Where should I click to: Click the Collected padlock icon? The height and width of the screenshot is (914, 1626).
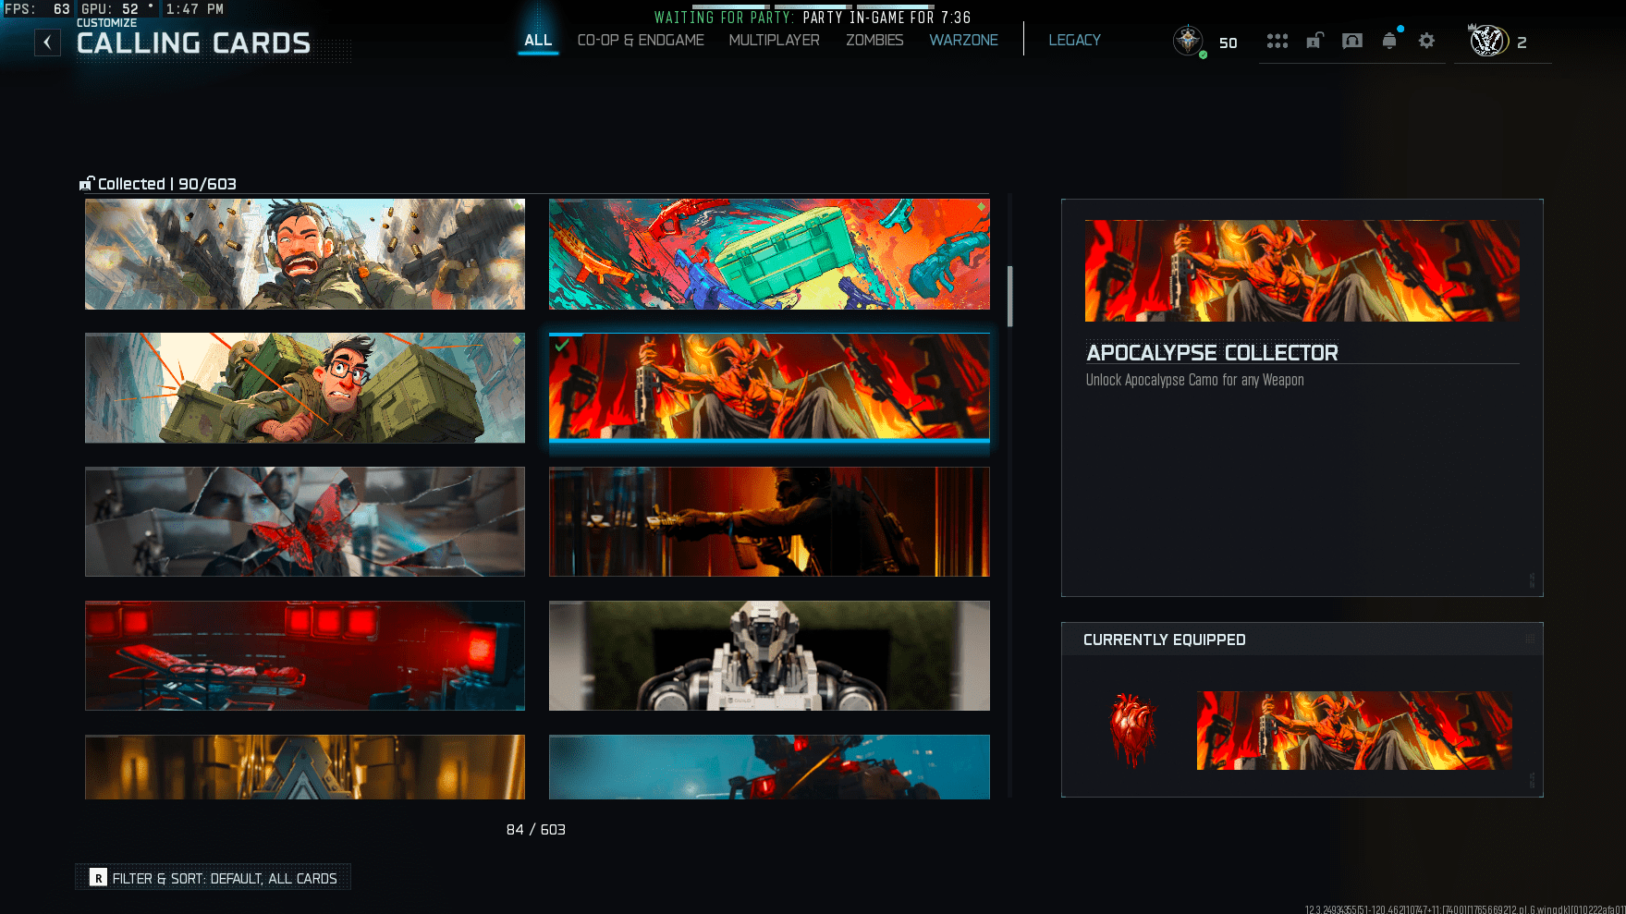click(87, 183)
